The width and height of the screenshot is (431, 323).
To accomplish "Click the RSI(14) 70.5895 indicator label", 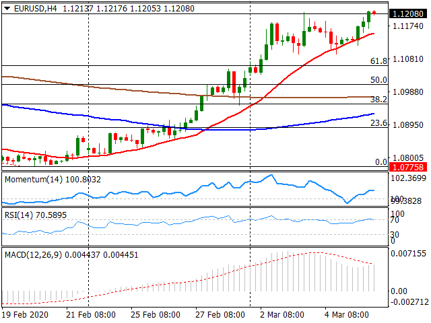I will [x=36, y=215].
